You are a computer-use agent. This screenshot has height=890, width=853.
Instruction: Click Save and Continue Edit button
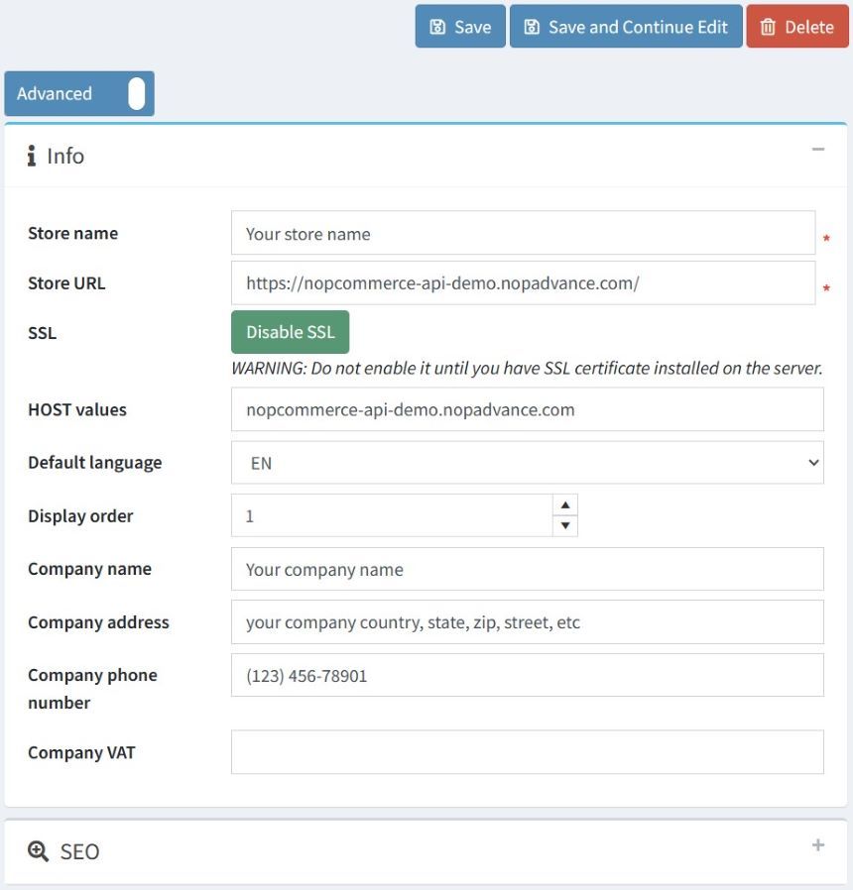[626, 26]
